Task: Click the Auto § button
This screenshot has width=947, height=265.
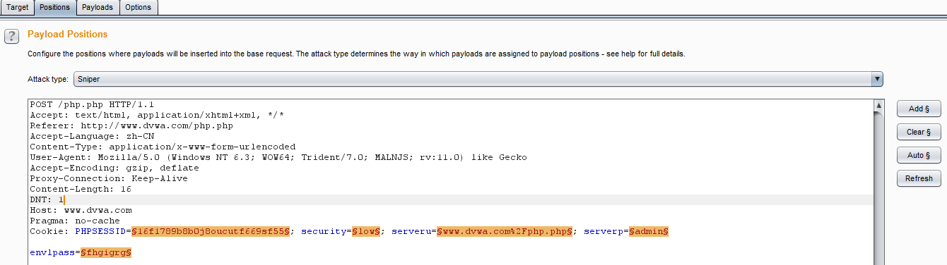Action: tap(919, 155)
